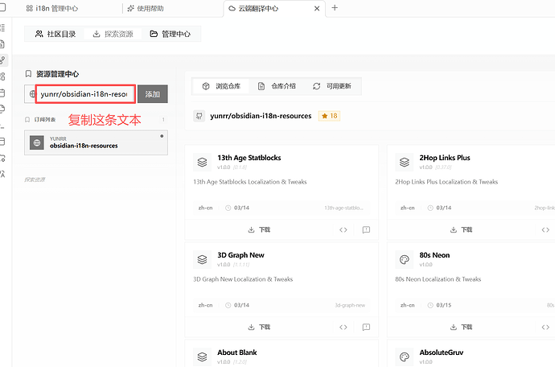Download the 13th Age Statblocks translation
The width and height of the screenshot is (555, 367).
coord(259,230)
